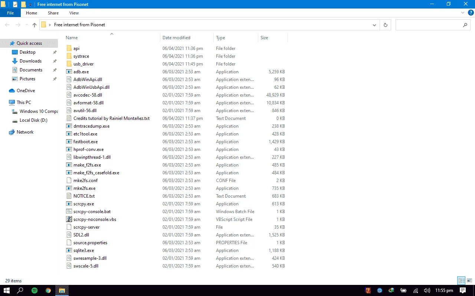Click the search magnifier icon
Image resolution: width=475 pixels, height=296 pixels.
pyautogui.click(x=465, y=25)
